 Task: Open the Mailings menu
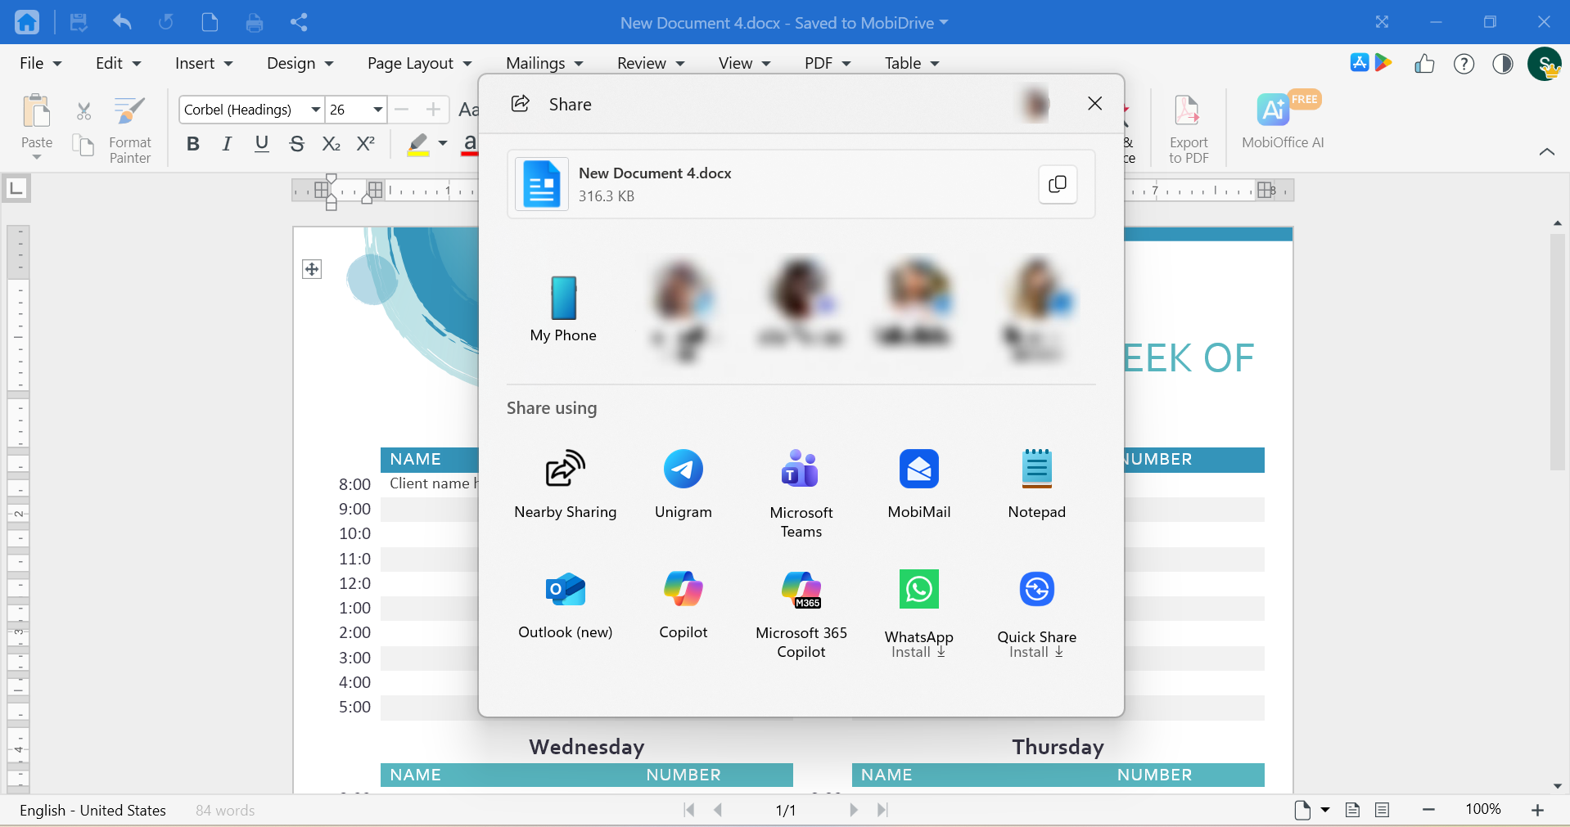(x=544, y=63)
